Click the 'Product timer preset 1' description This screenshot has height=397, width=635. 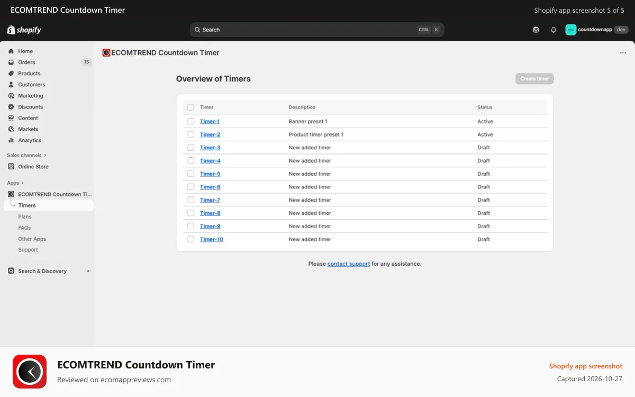click(x=316, y=134)
